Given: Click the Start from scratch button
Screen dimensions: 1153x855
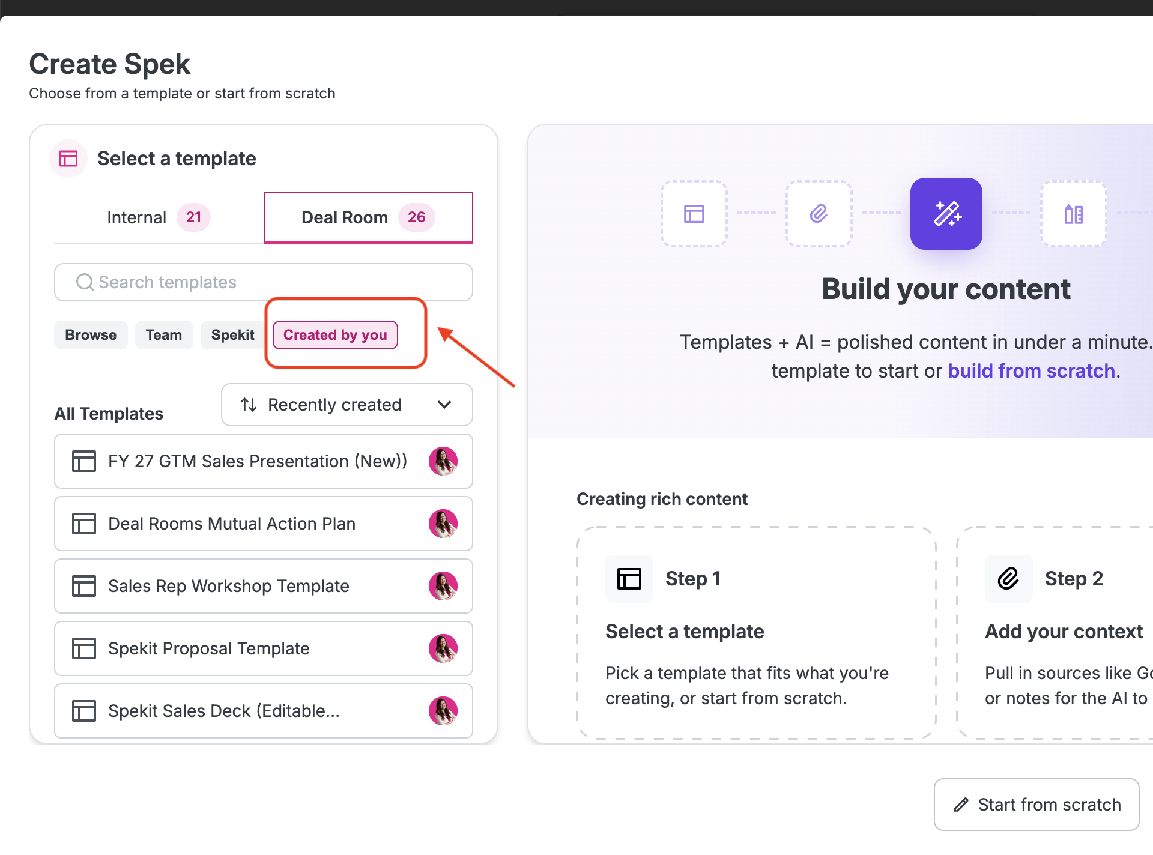Looking at the screenshot, I should (x=1036, y=805).
